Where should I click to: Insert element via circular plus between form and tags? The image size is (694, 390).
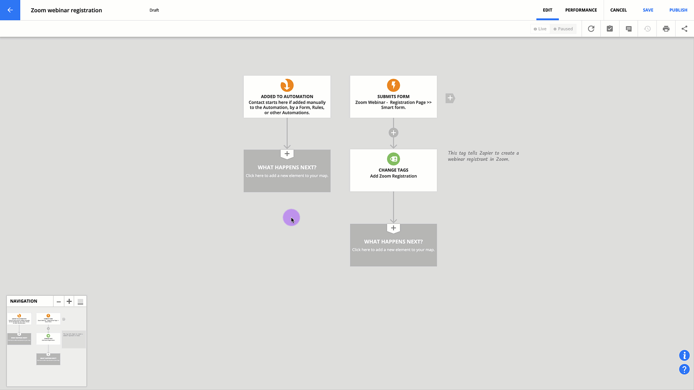[393, 133]
